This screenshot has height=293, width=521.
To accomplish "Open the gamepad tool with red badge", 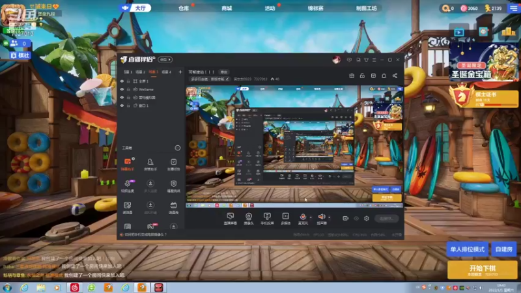I will coord(152,227).
